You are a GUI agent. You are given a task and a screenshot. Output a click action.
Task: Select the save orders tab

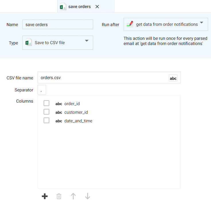(86, 7)
